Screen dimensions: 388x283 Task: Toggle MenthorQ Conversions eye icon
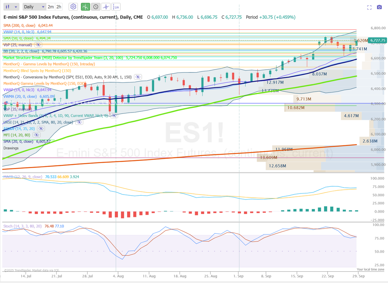point(138,77)
